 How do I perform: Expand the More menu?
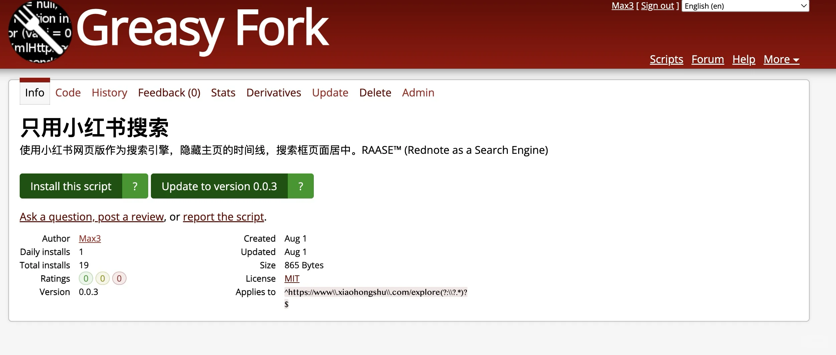tap(781, 59)
